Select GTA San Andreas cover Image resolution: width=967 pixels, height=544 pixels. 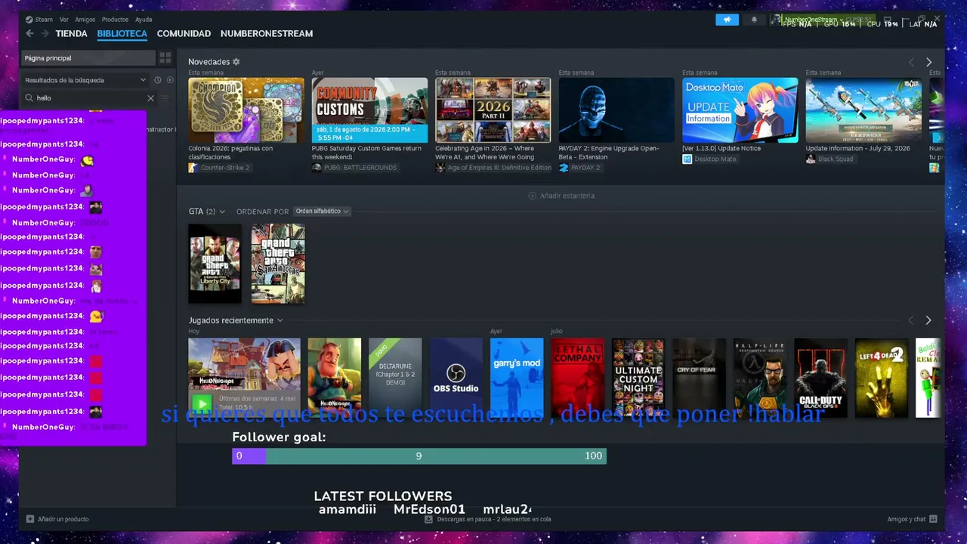click(x=278, y=264)
